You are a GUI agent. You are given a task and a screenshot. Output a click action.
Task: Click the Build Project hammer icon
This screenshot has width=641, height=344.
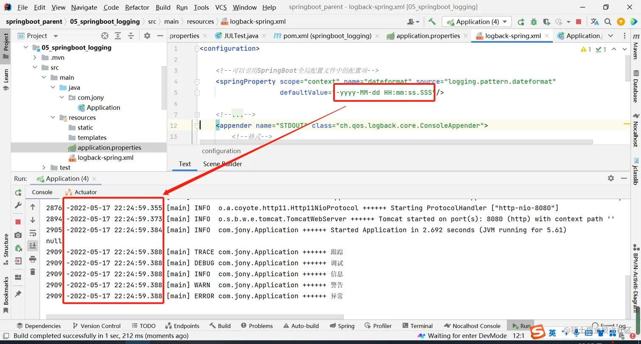click(x=432, y=22)
